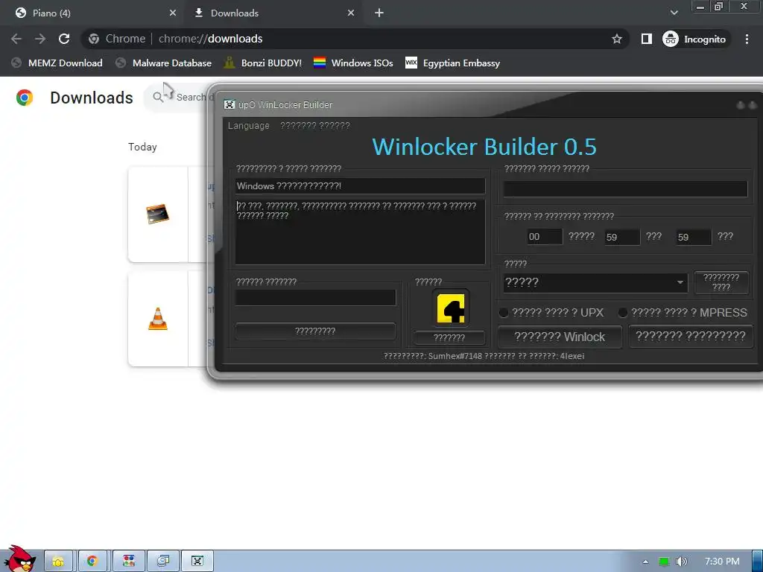Screen dimensions: 763x572
Task: Open the Language menu in Winlocker Builder
Action: 249,126
